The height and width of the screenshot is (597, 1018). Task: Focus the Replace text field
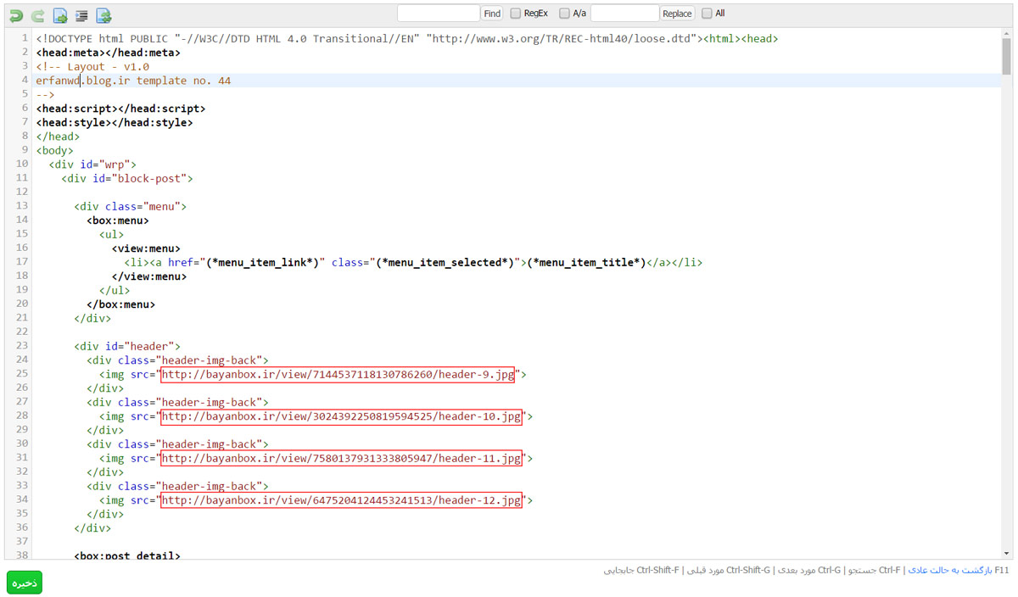point(624,14)
